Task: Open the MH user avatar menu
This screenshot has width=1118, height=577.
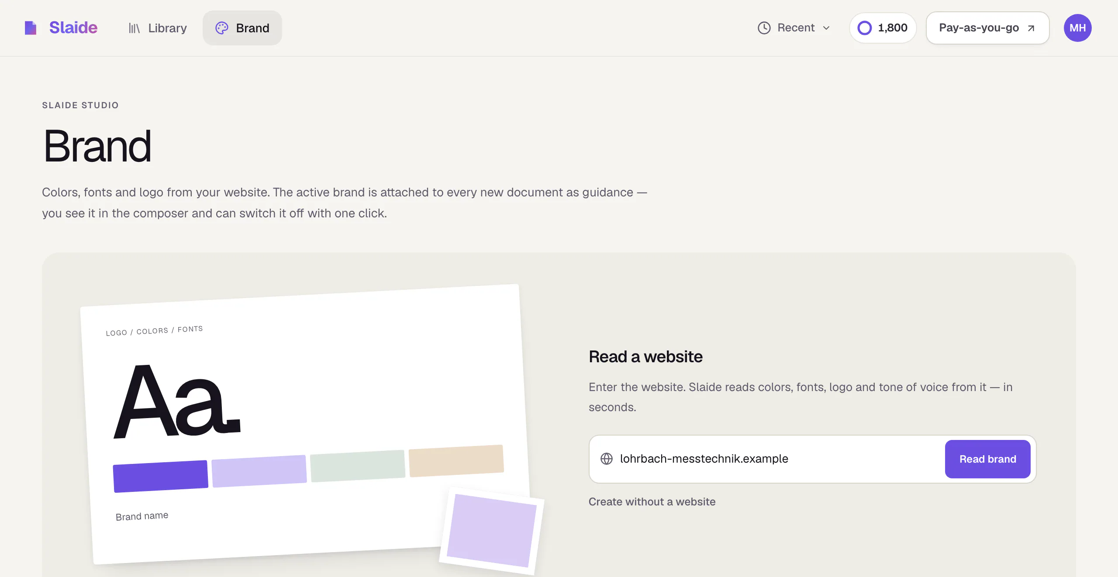Action: [1078, 28]
